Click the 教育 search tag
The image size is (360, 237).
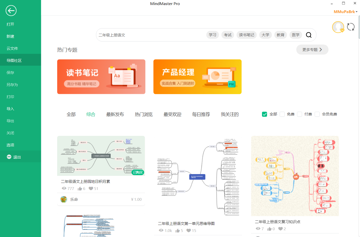(281, 35)
